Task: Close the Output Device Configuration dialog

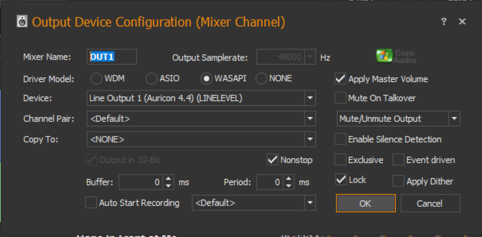Action: pos(462,22)
